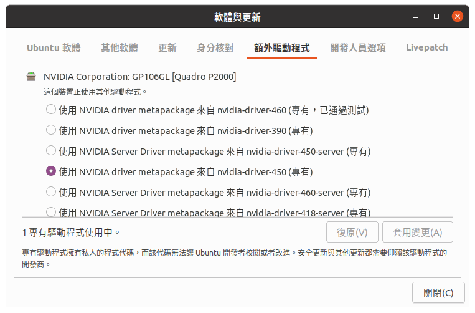
Task: Click the 復原(V) revert button
Action: (352, 233)
